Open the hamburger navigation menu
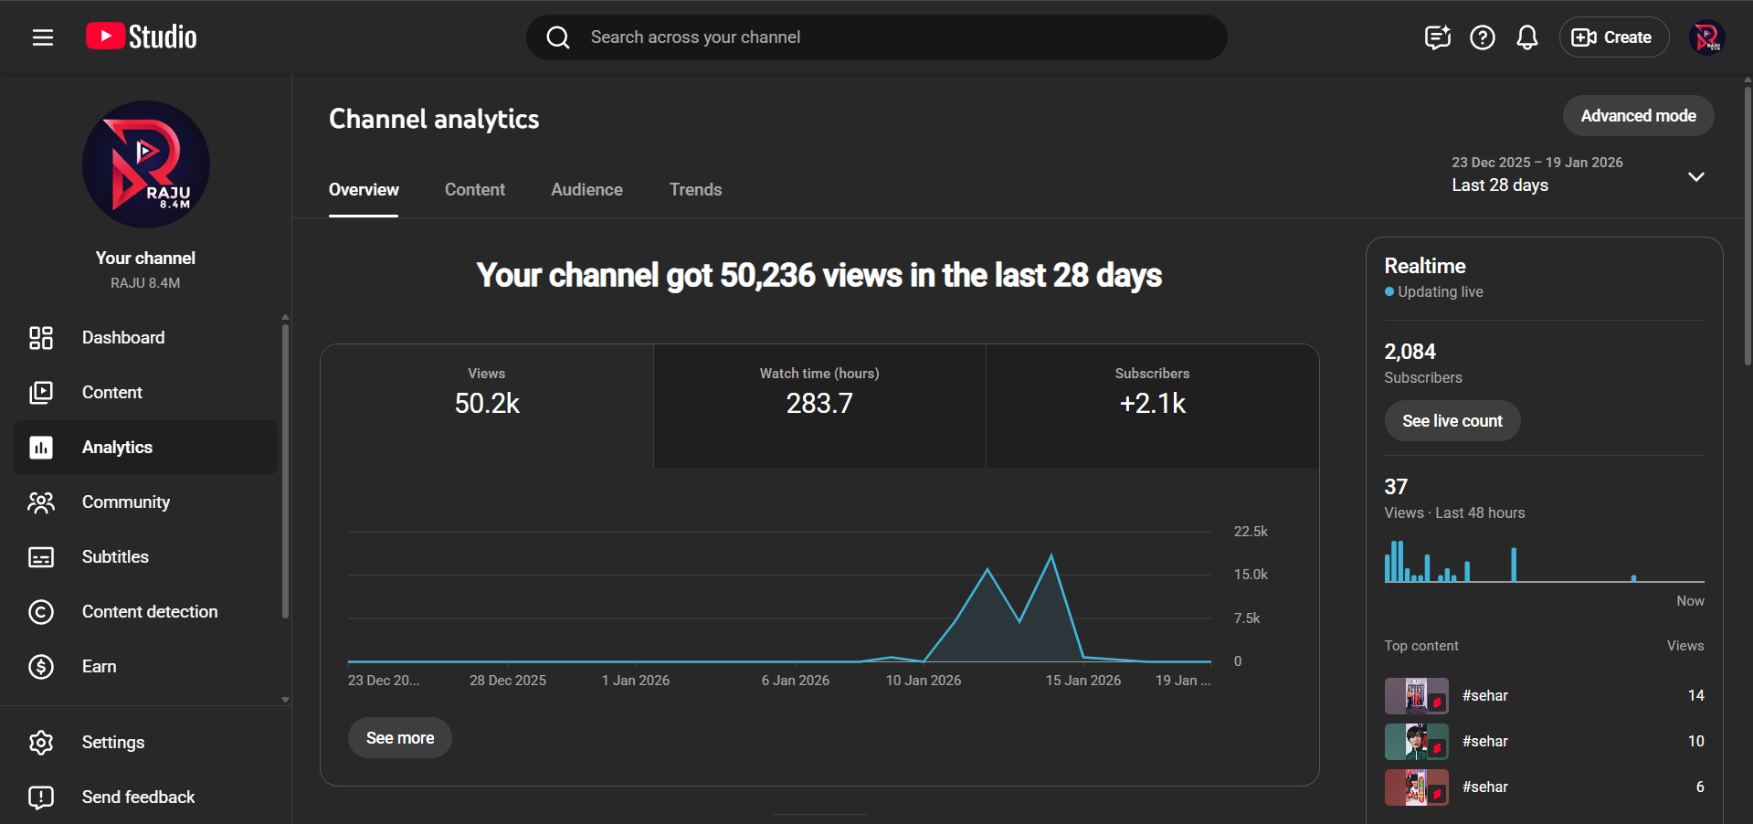Screen dimensions: 1753x824 click(x=43, y=37)
